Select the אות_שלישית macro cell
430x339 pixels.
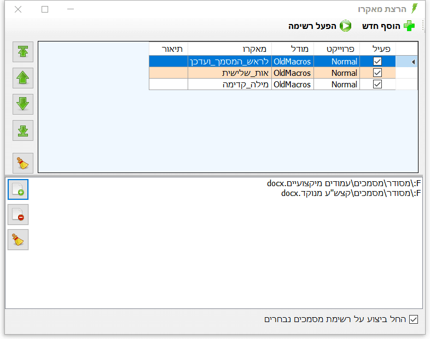(x=230, y=73)
